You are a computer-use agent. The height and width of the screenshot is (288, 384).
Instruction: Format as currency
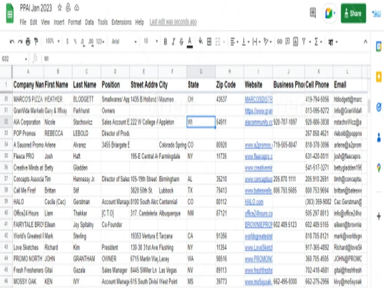(67, 42)
